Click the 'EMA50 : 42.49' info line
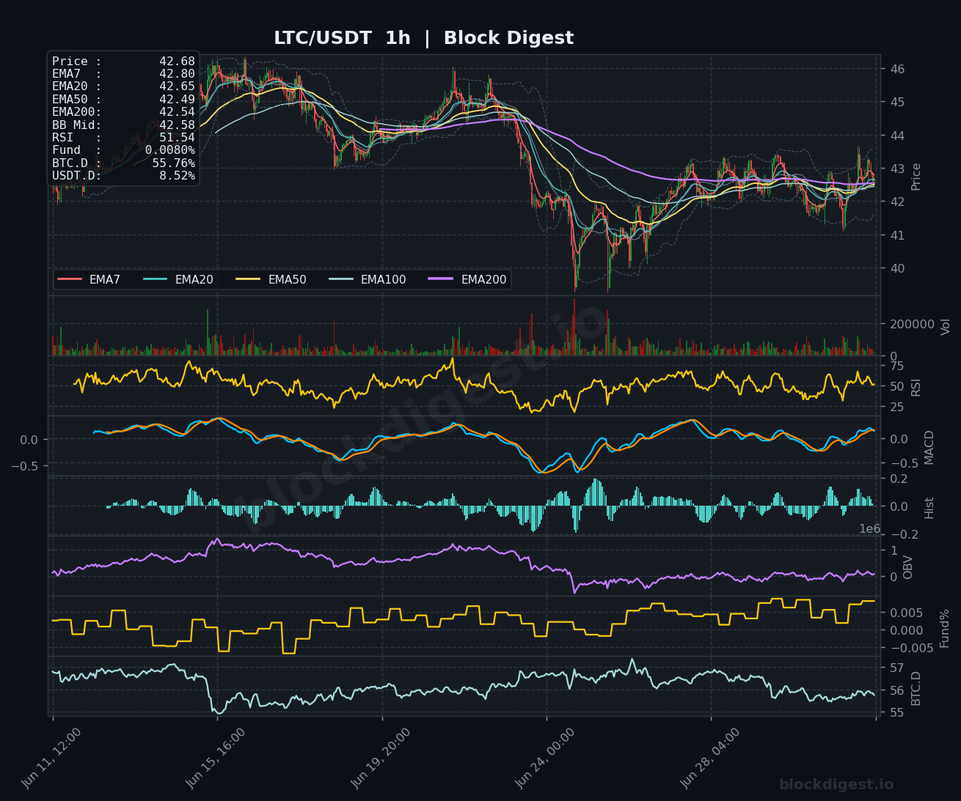 coord(123,99)
